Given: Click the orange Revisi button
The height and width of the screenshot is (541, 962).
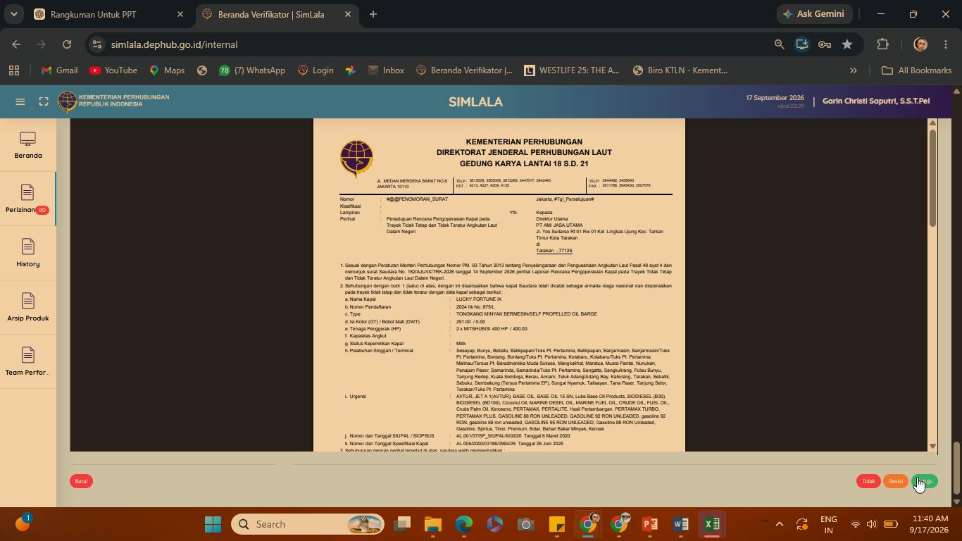Looking at the screenshot, I should [x=896, y=481].
